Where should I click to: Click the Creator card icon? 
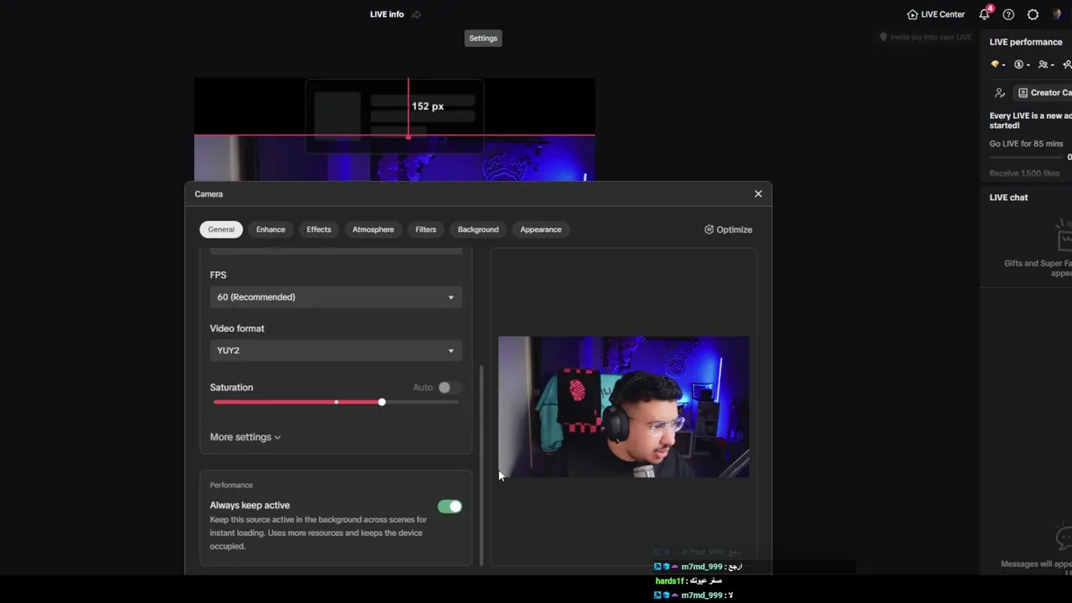pos(1023,93)
